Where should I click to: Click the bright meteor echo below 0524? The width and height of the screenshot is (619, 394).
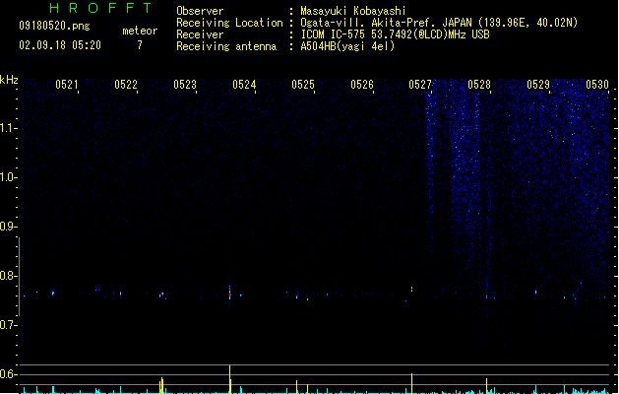[229, 294]
